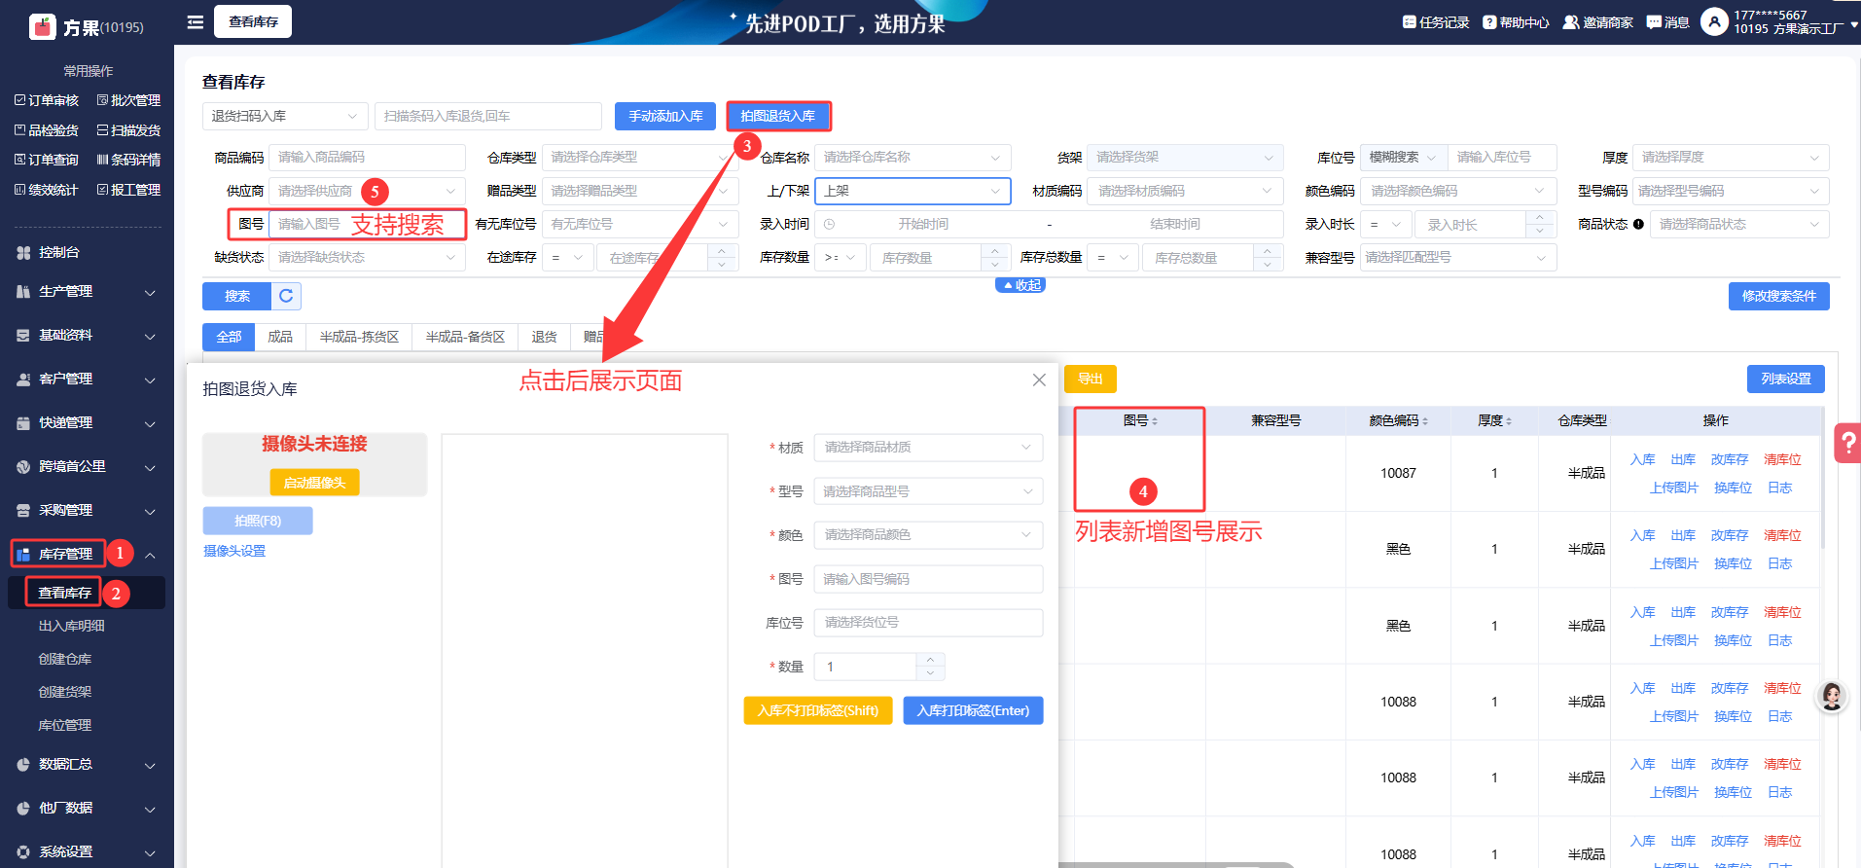
Task: Click the 消息 messages icon
Action: pos(1653,22)
